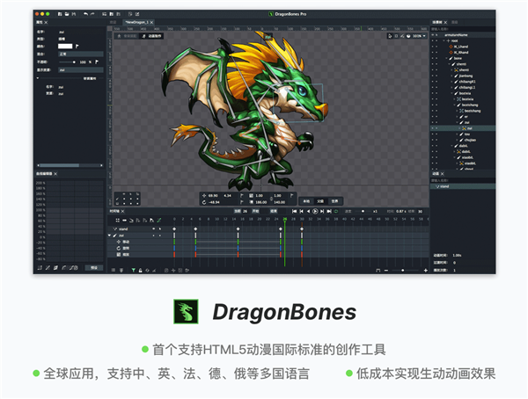Collapse the bone node in scene tree
The height and width of the screenshot is (399, 528).
pyautogui.click(x=447, y=58)
